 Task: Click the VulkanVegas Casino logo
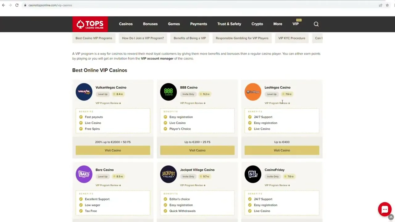(84, 92)
